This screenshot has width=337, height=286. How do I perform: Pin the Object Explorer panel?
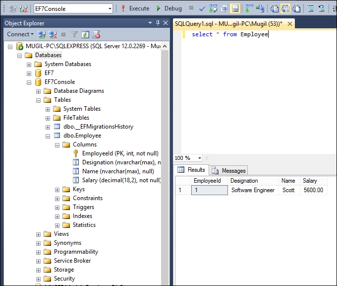click(x=158, y=23)
